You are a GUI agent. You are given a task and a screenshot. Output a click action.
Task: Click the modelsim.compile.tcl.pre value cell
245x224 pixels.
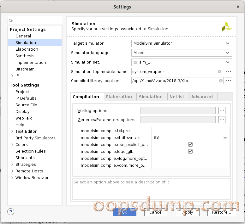(190, 131)
